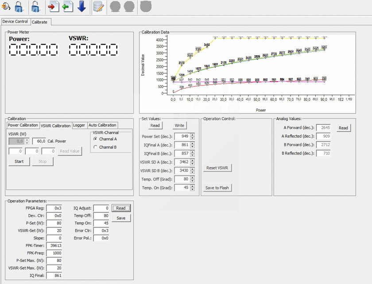Image resolution: width=372 pixels, height=284 pixels.
Task: Increase VSWR SD A (dec.) spinner value
Action: coord(193,160)
